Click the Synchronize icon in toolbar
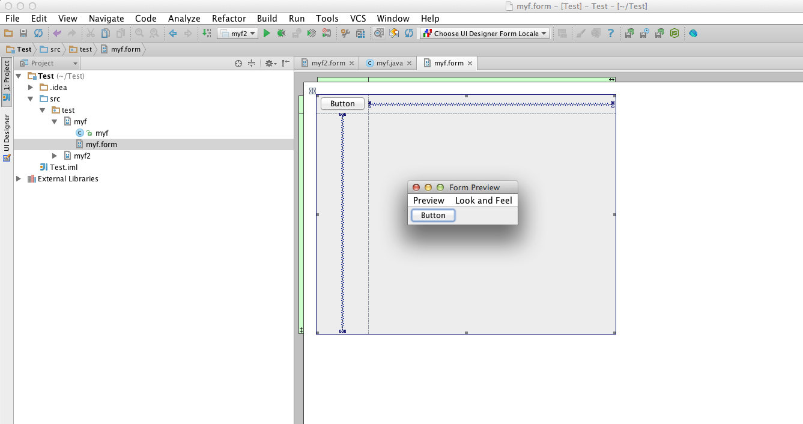This screenshot has height=424, width=803. click(38, 34)
